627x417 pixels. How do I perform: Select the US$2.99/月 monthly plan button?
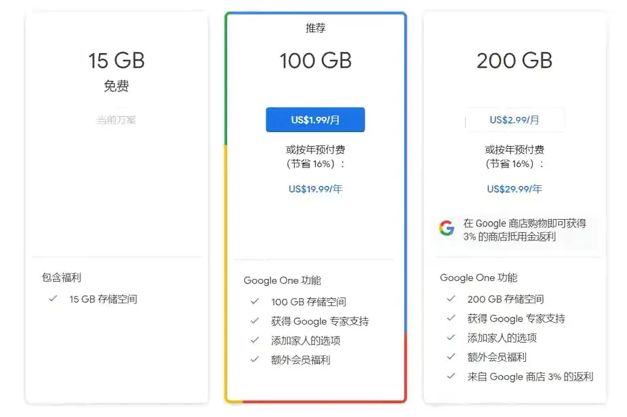(515, 120)
